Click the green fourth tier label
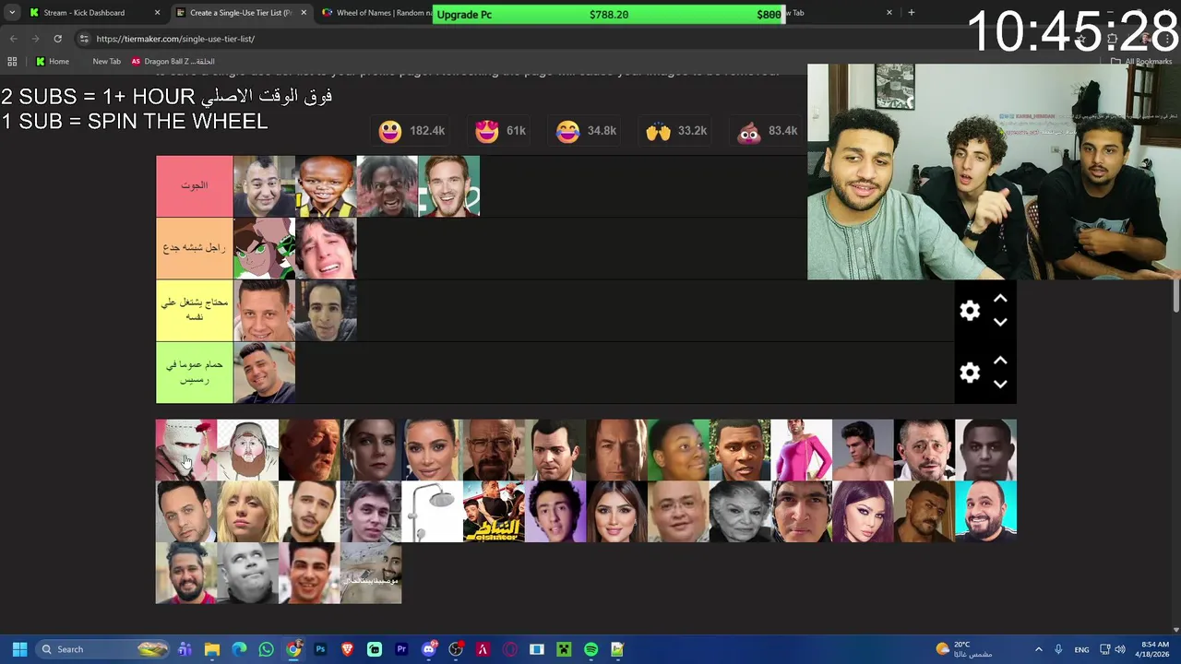 click(195, 373)
